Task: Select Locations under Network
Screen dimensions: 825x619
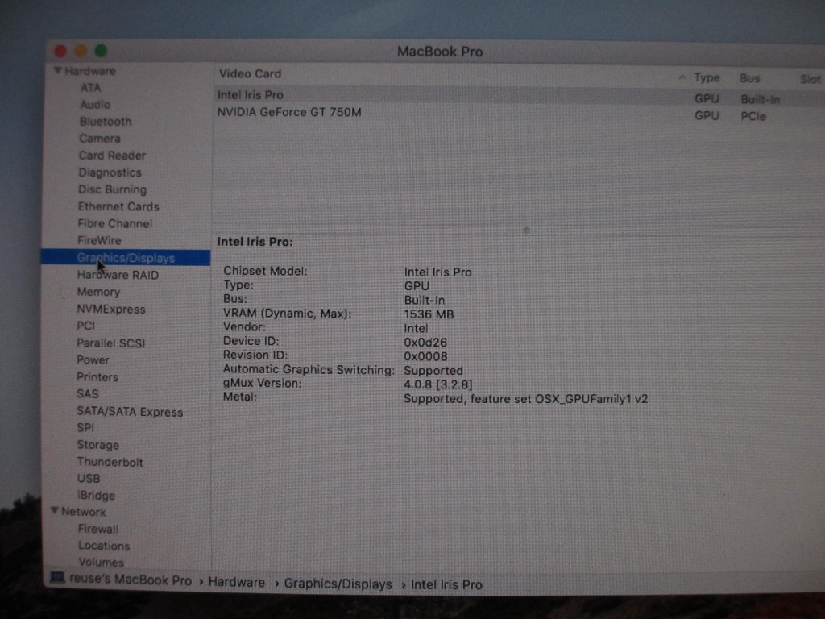Action: (104, 546)
